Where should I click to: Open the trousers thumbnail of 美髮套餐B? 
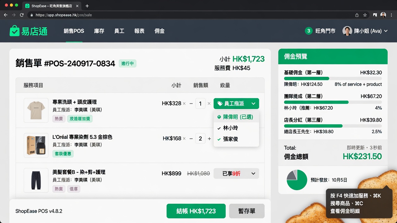coord(36,180)
